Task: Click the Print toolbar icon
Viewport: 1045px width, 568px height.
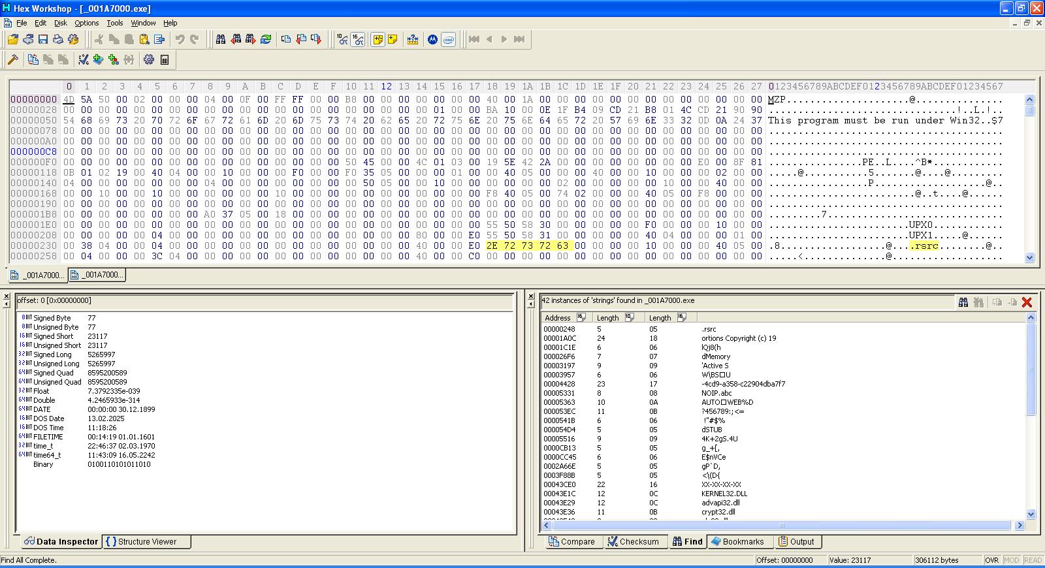Action: (57, 39)
